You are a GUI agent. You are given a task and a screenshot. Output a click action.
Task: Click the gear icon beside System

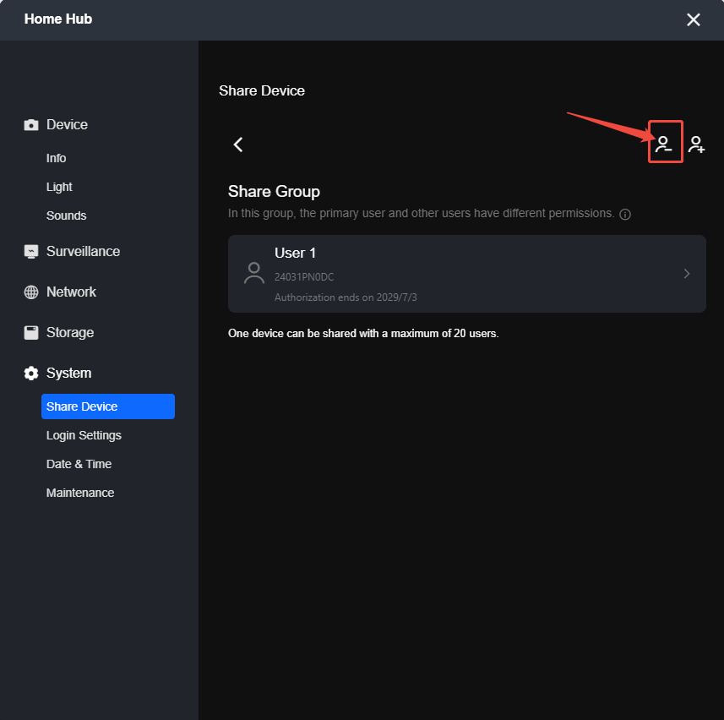pyautogui.click(x=31, y=374)
